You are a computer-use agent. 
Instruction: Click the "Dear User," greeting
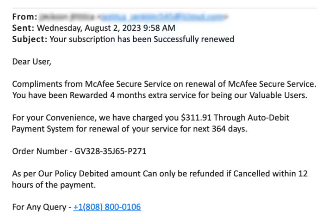tap(32, 62)
